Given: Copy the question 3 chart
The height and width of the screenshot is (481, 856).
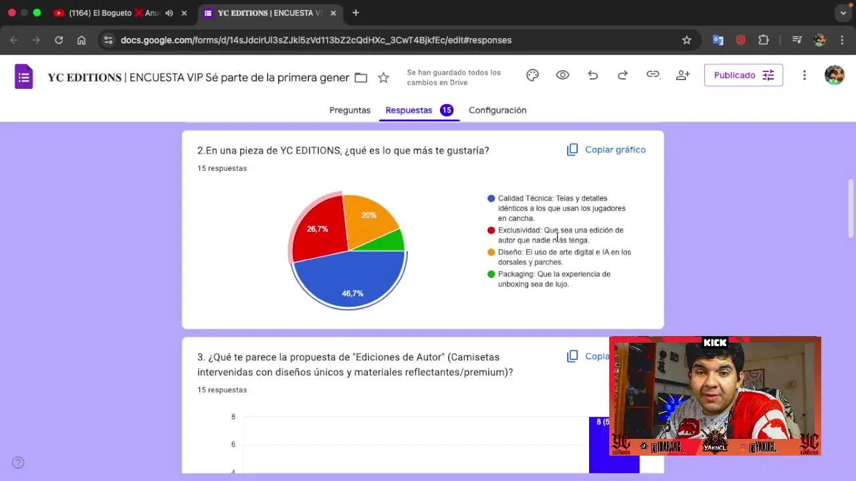Looking at the screenshot, I should click(x=588, y=356).
